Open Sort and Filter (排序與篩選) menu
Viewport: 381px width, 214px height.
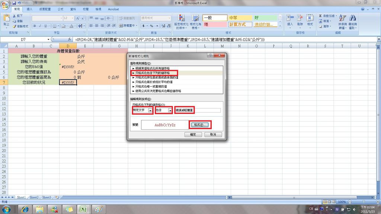tap(343, 22)
